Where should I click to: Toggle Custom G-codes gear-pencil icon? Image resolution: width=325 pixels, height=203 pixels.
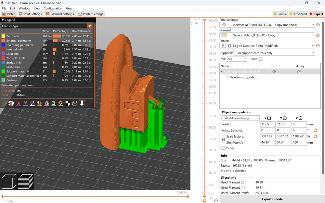(x=61, y=103)
